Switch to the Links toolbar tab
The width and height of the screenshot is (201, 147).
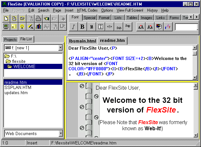160,18
